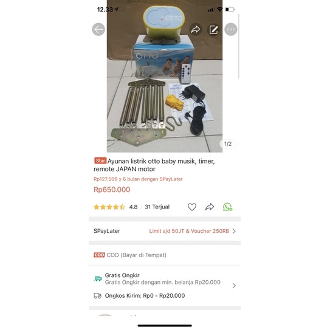Open the three-dots more options menu
This screenshot has width=330, height=330.
231,29
